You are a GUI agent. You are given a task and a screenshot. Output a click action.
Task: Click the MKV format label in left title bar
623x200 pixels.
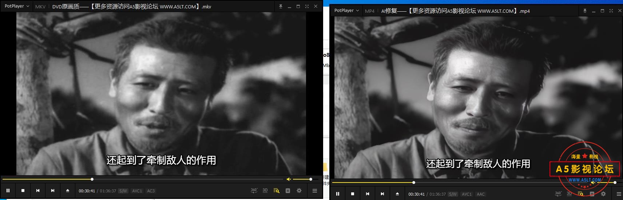click(40, 7)
